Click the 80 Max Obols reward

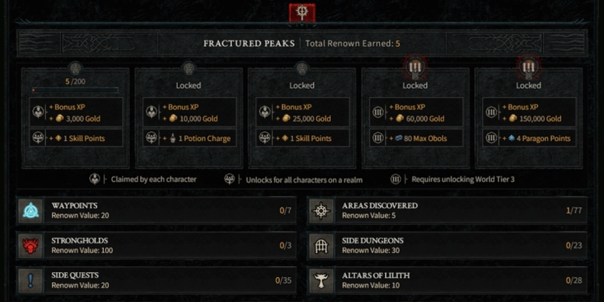[415, 138]
